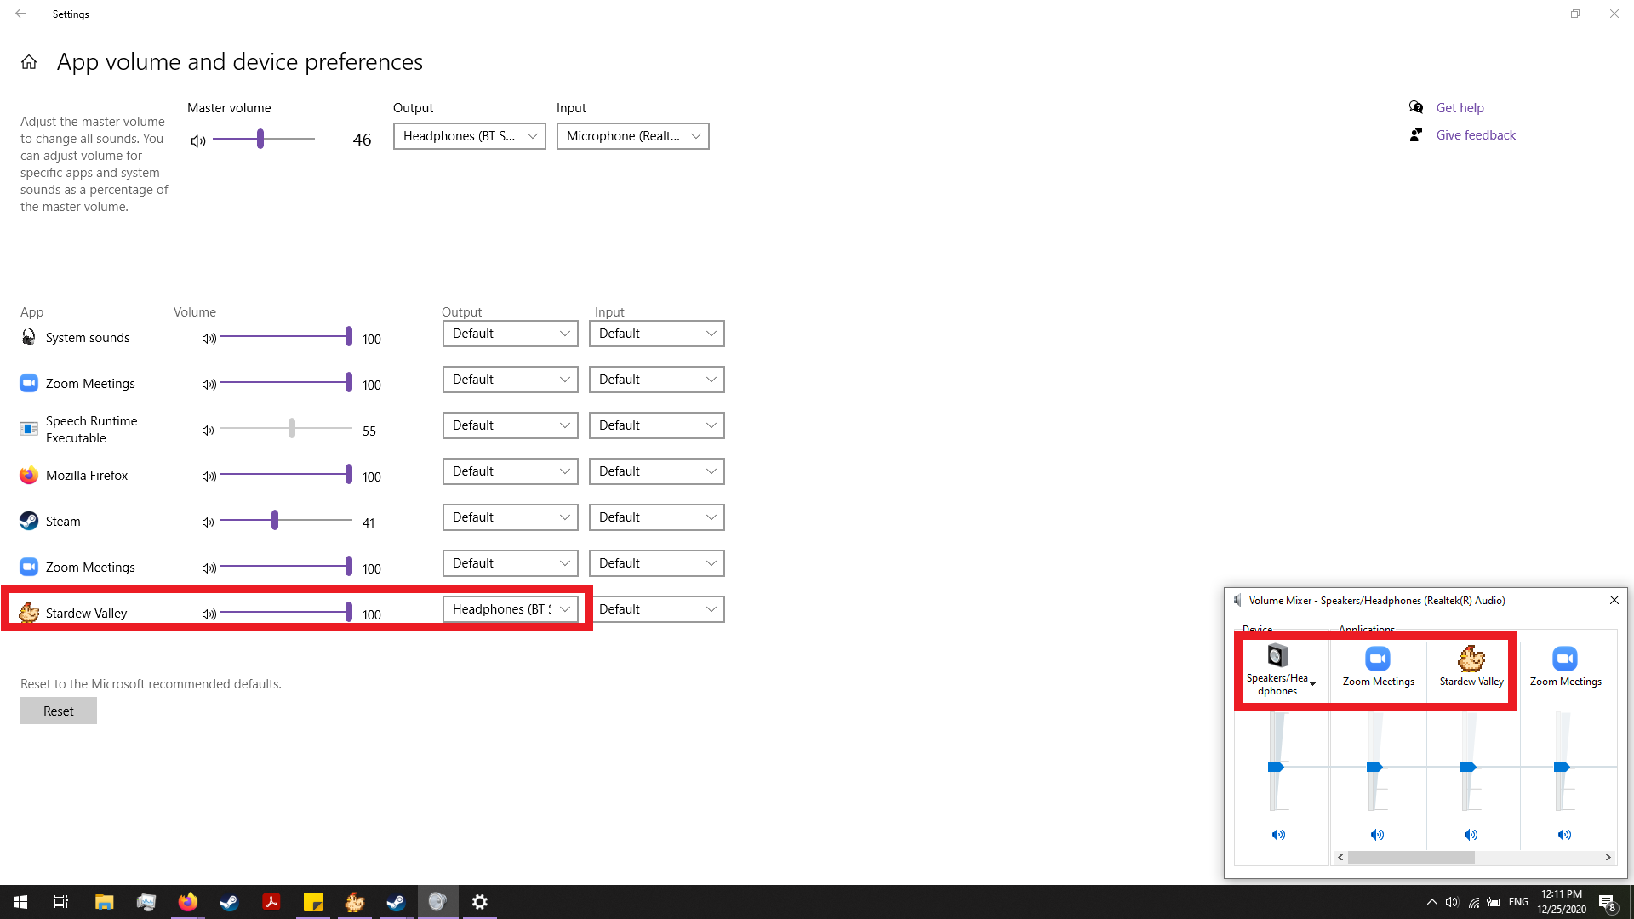Image resolution: width=1634 pixels, height=919 pixels.
Task: Open the notification center icon
Action: pyautogui.click(x=1607, y=902)
